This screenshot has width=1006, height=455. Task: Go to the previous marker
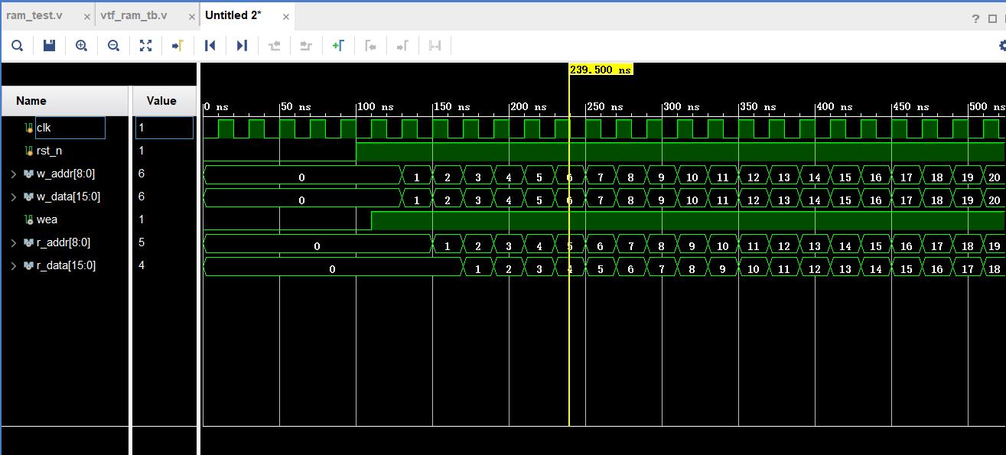(x=370, y=46)
